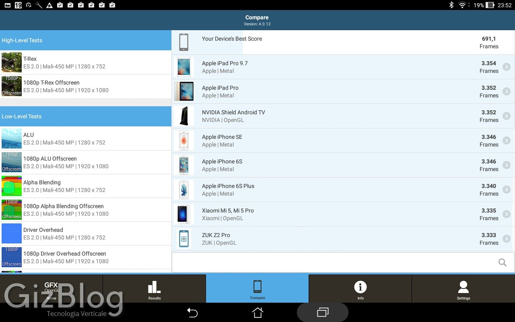The width and height of the screenshot is (515, 322).
Task: Click the 691,1 Frames score
Action: click(489, 42)
